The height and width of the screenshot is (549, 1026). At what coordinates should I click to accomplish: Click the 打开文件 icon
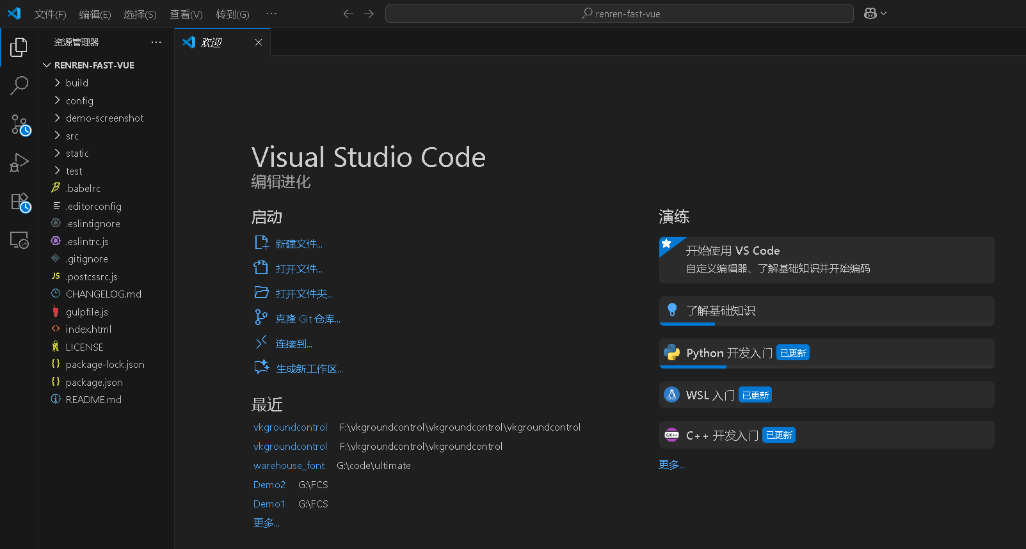point(261,267)
